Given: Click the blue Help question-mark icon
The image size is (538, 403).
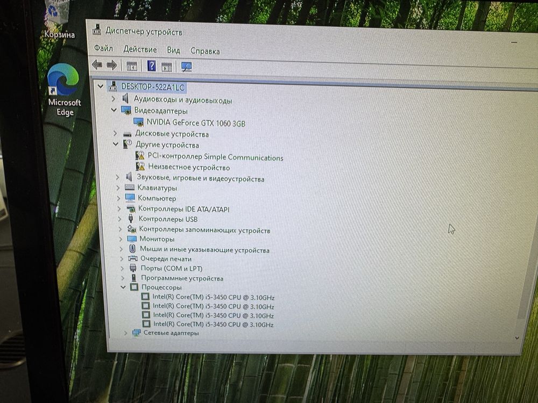Looking at the screenshot, I should tap(151, 66).
